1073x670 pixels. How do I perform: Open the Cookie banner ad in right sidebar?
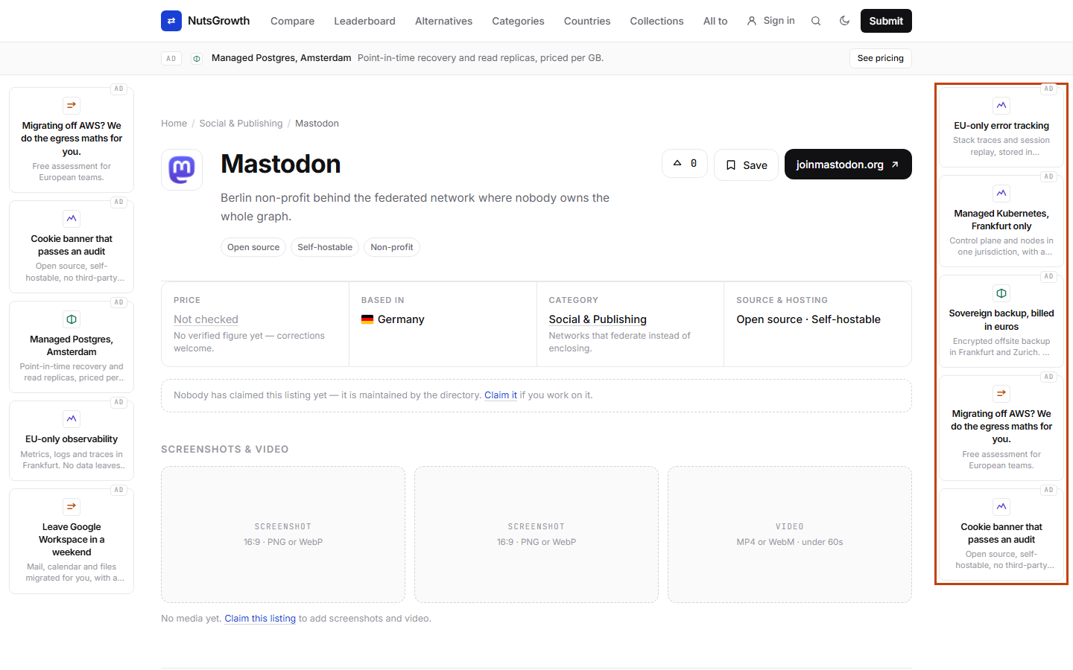click(1001, 535)
